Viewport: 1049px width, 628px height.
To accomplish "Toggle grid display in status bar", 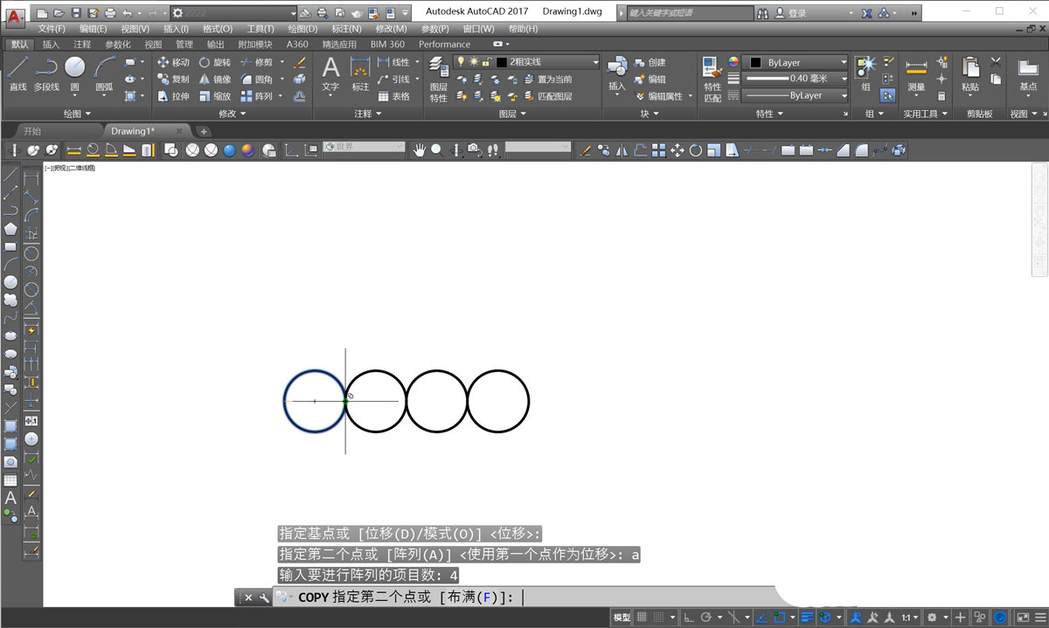I will pos(642,618).
